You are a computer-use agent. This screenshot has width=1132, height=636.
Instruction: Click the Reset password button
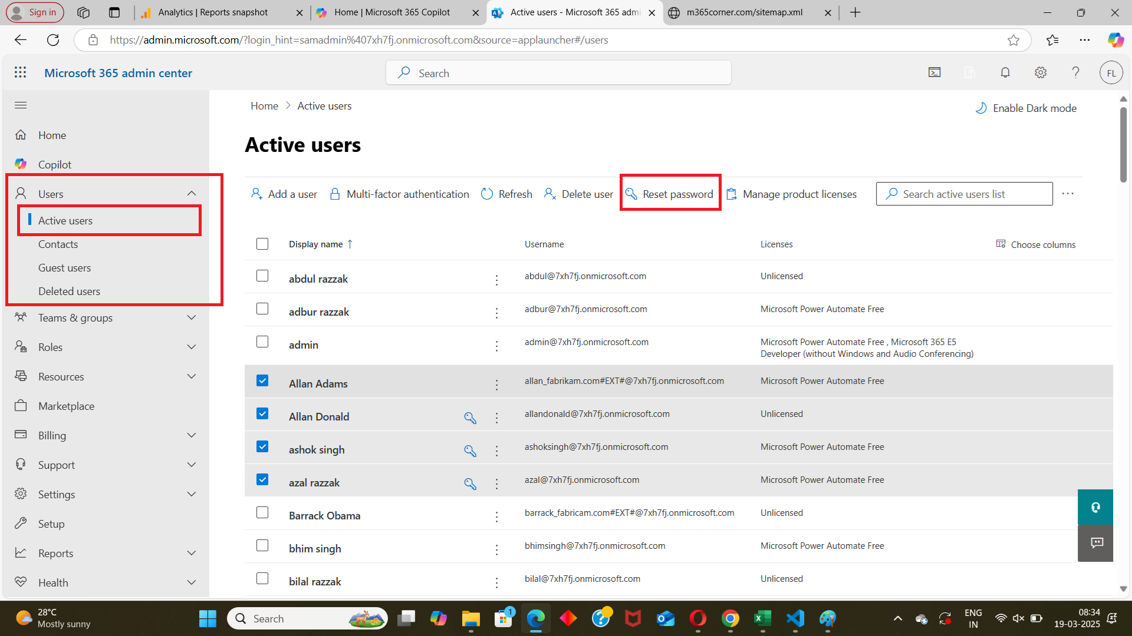point(670,194)
